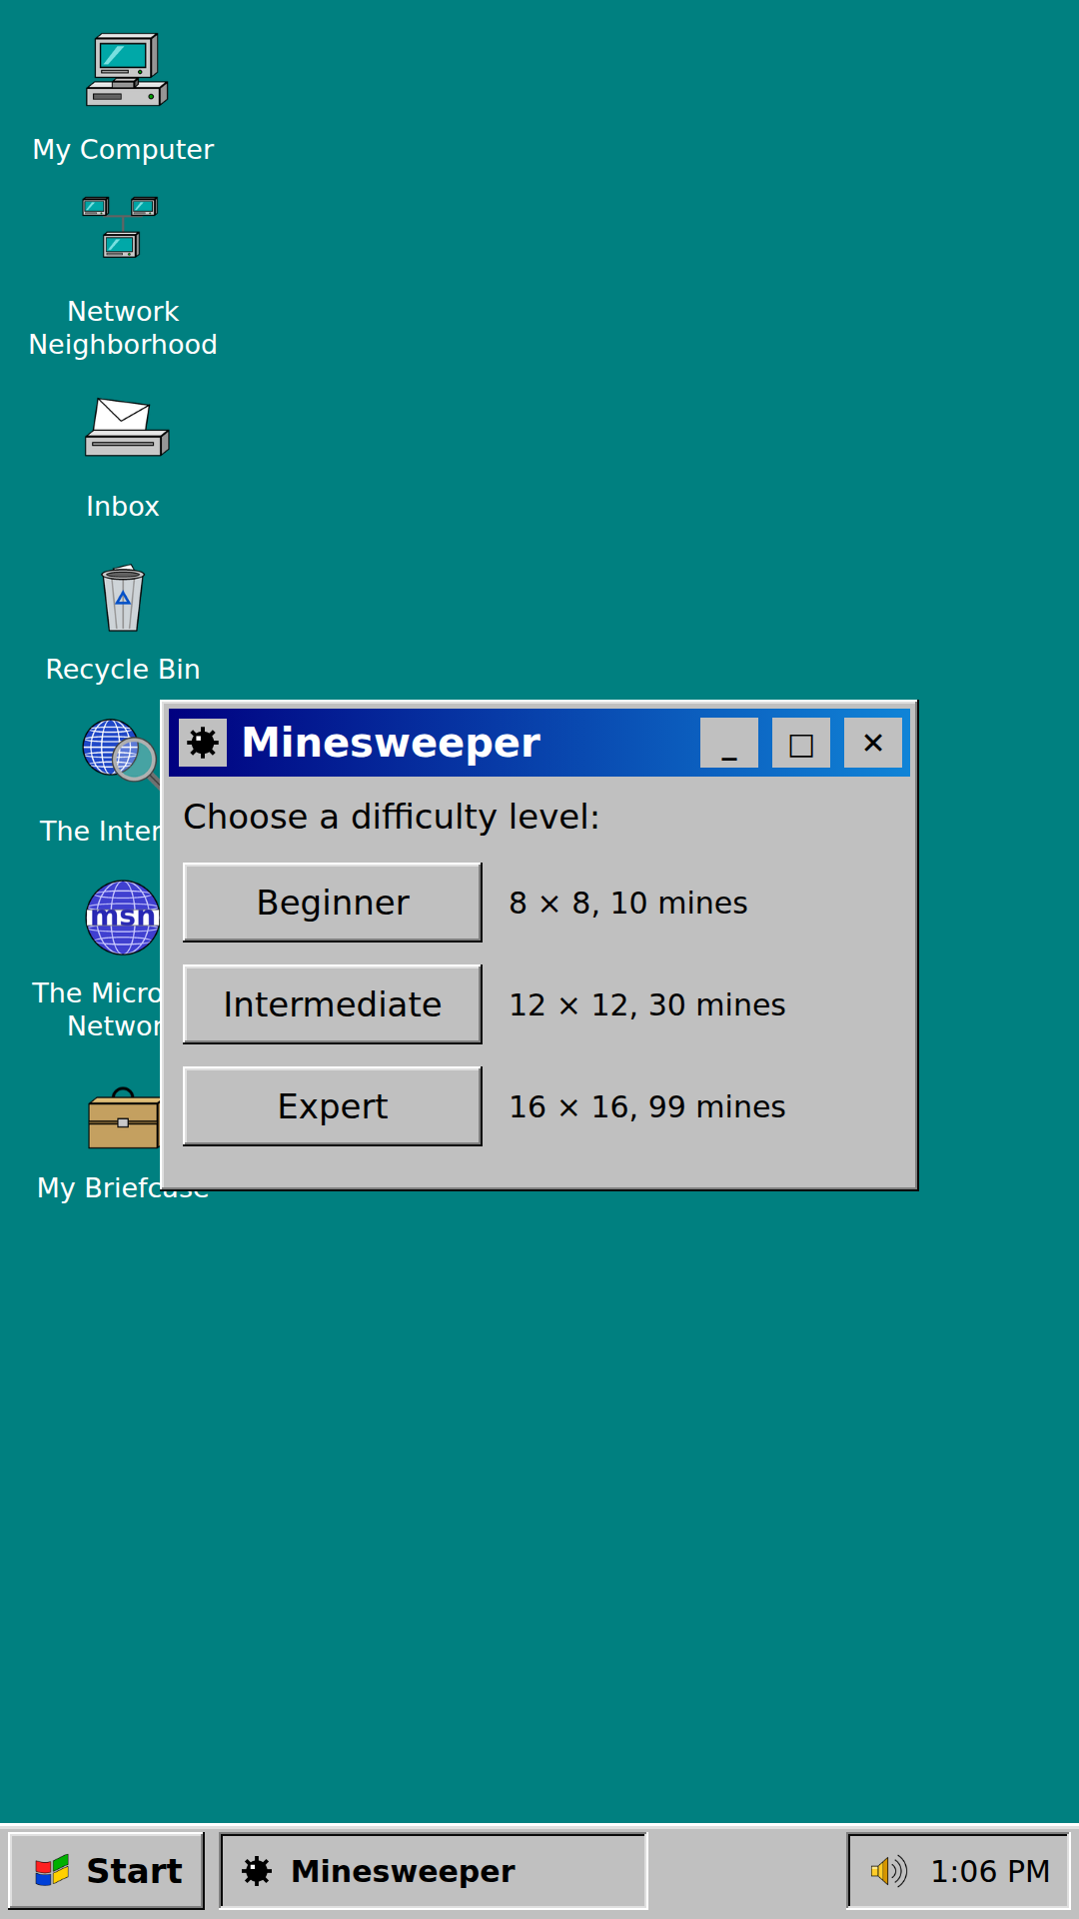Screen dimensions: 1079x1919
Task: Maximize the Minesweeper window
Action: [x=801, y=743]
